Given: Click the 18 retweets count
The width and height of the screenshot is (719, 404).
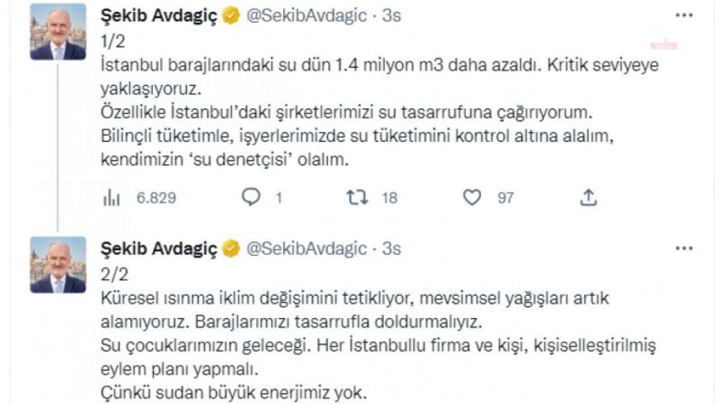Looking at the screenshot, I should (389, 198).
